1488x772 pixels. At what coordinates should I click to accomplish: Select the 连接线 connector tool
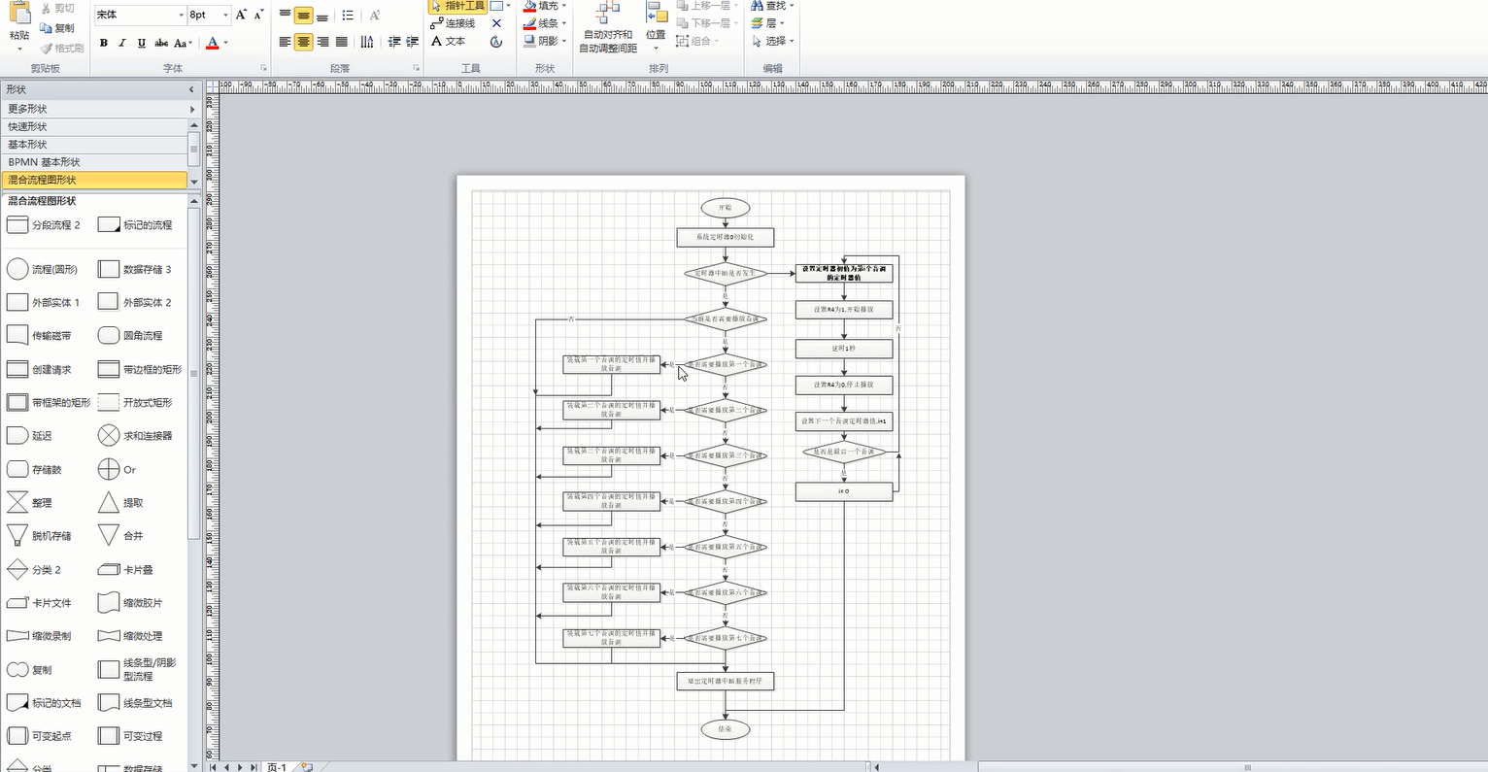(x=453, y=23)
